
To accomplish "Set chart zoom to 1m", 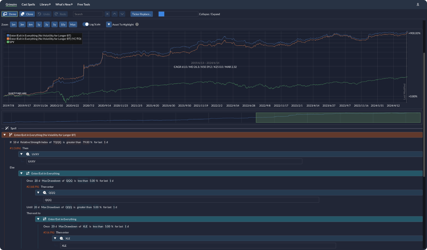I will tap(13, 24).
